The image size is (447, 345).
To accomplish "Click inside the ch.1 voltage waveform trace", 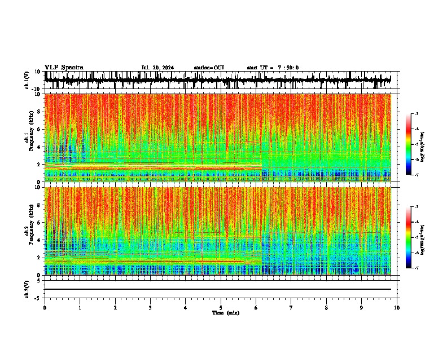I will (x=218, y=80).
